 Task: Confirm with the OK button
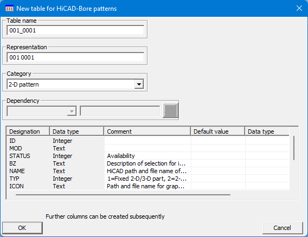click(x=22, y=228)
